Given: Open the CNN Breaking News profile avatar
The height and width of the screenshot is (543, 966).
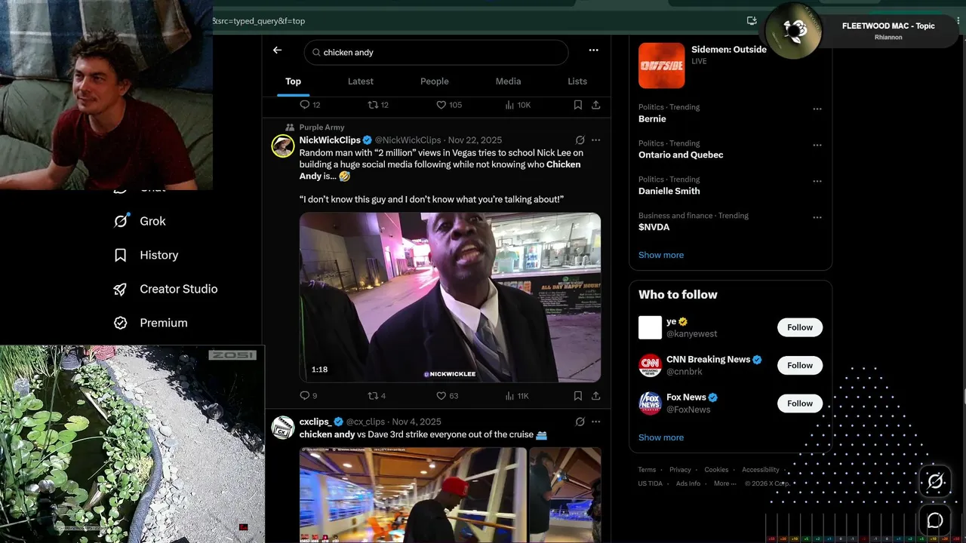Looking at the screenshot, I should [x=650, y=365].
